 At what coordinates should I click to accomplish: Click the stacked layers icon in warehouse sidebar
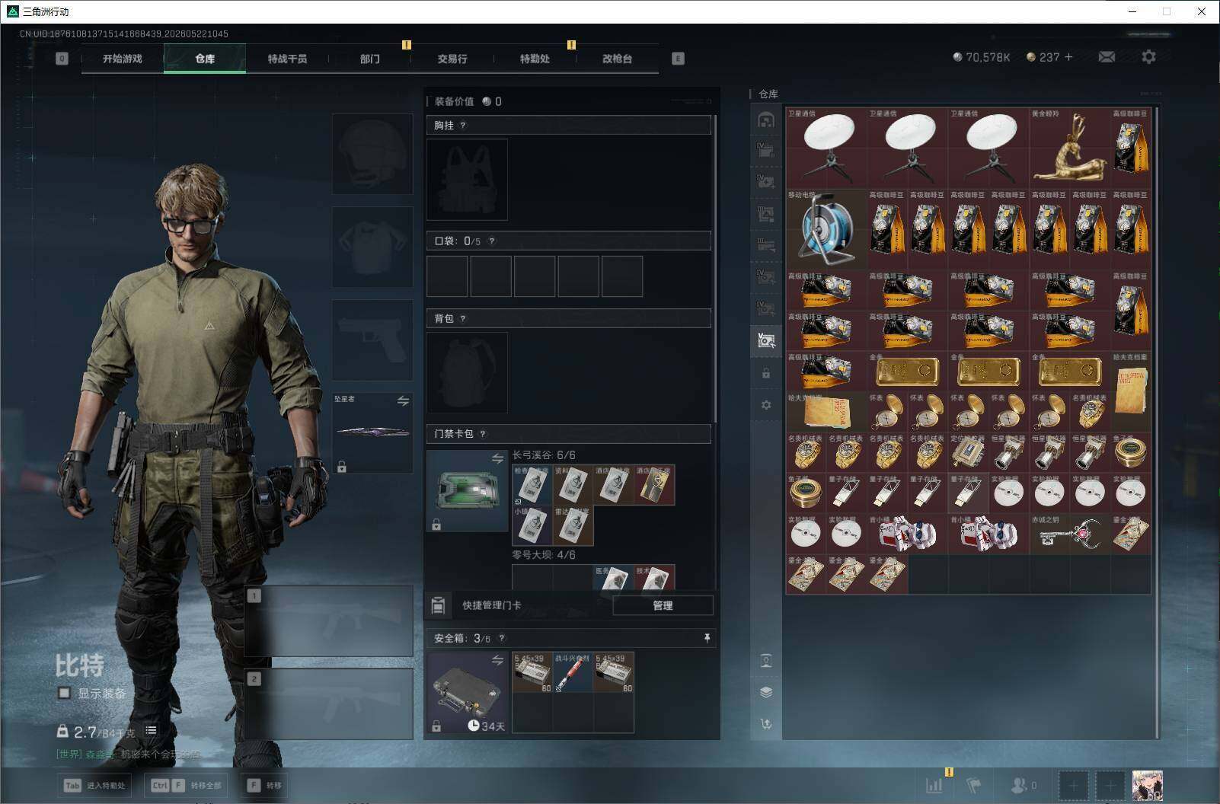pyautogui.click(x=766, y=692)
